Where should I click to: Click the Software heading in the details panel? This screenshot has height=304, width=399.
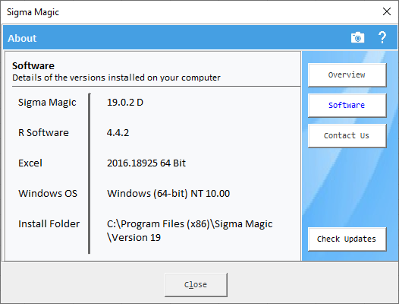tap(33, 66)
